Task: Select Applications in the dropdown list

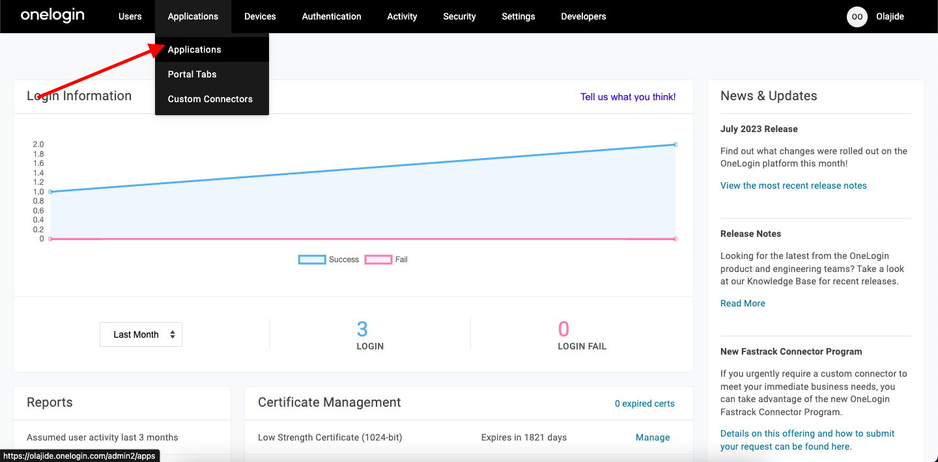Action: tap(212, 49)
